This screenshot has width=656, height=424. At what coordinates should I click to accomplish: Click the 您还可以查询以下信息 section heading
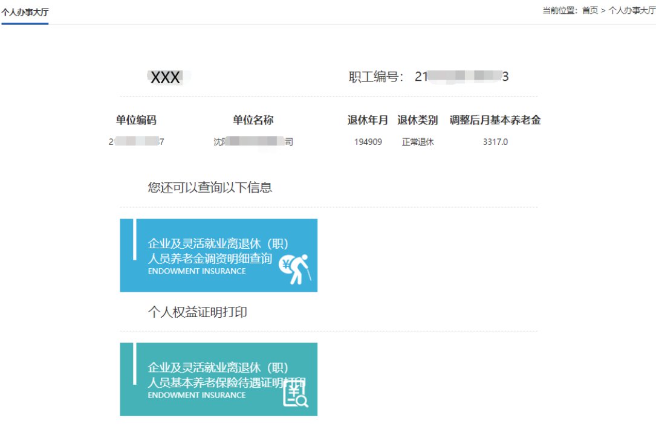210,188
